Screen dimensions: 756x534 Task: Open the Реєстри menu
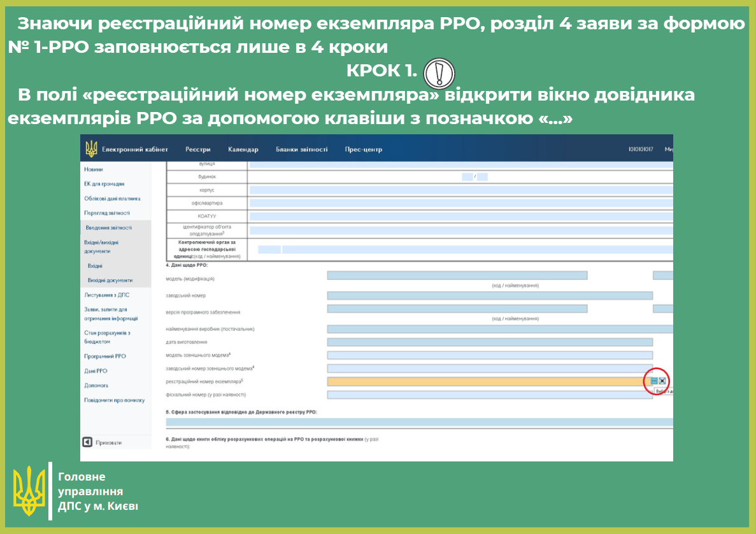[197, 150]
